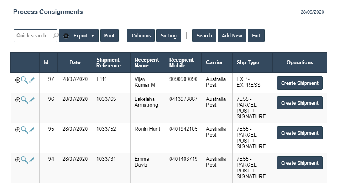Expand row 94 with the plus icon
Viewport: 341px width, 183px height.
pyautogui.click(x=17, y=160)
